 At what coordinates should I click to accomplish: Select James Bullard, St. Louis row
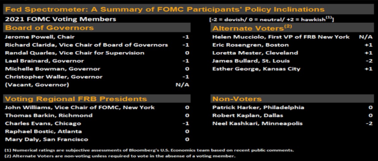[x=251, y=61]
